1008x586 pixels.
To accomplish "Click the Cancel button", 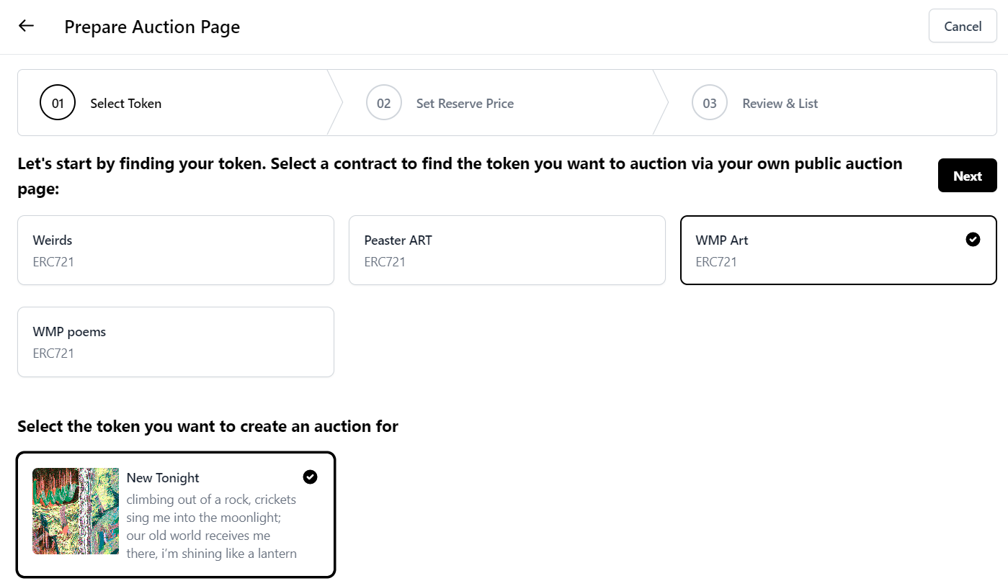I will coord(963,27).
